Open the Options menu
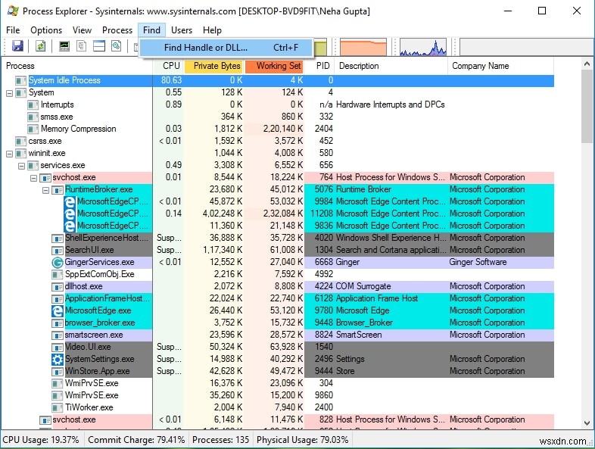Image resolution: width=595 pixels, height=449 pixels. point(46,30)
